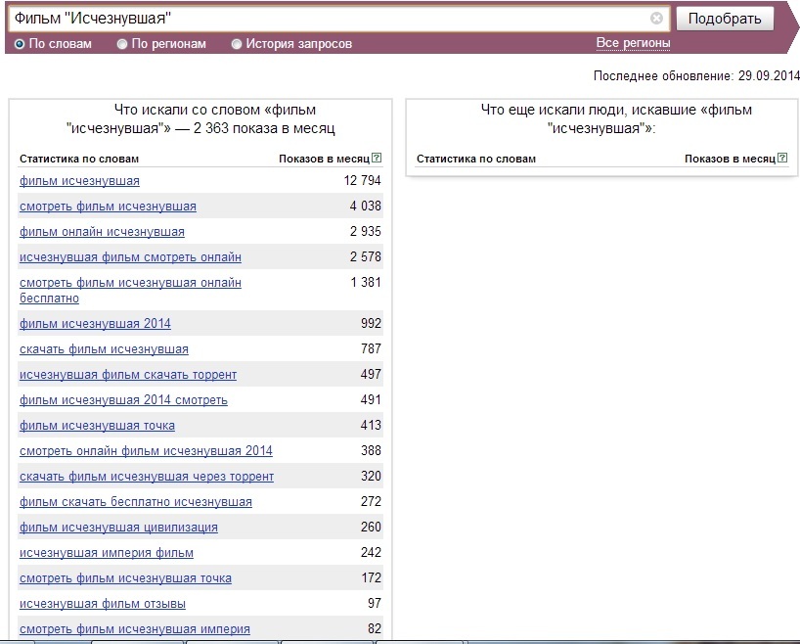The image size is (800, 644).
Task: Open 'исчезнувшая фильм скачать торрент' link
Action: tap(128, 375)
